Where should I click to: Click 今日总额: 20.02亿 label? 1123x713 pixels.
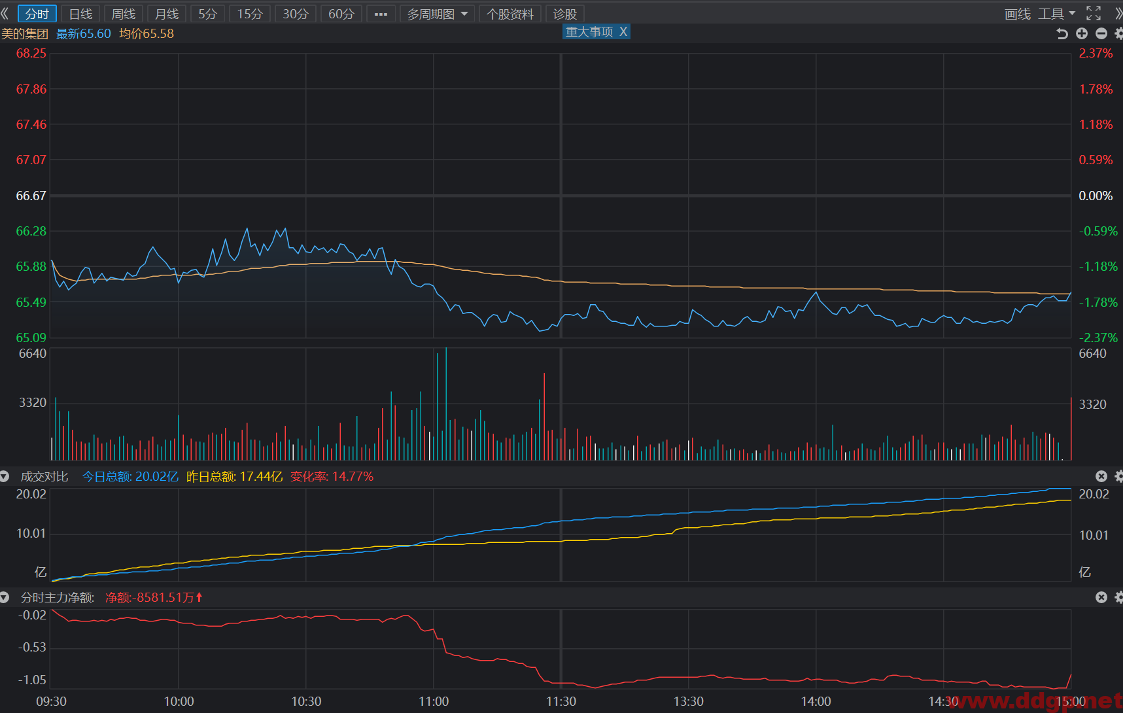tap(130, 476)
